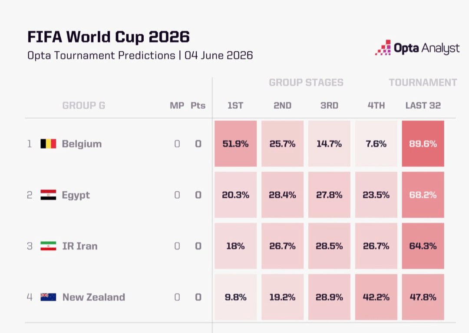469x333 pixels.
Task: Click Belgium's 51.9% first place cell
Action: (x=235, y=144)
